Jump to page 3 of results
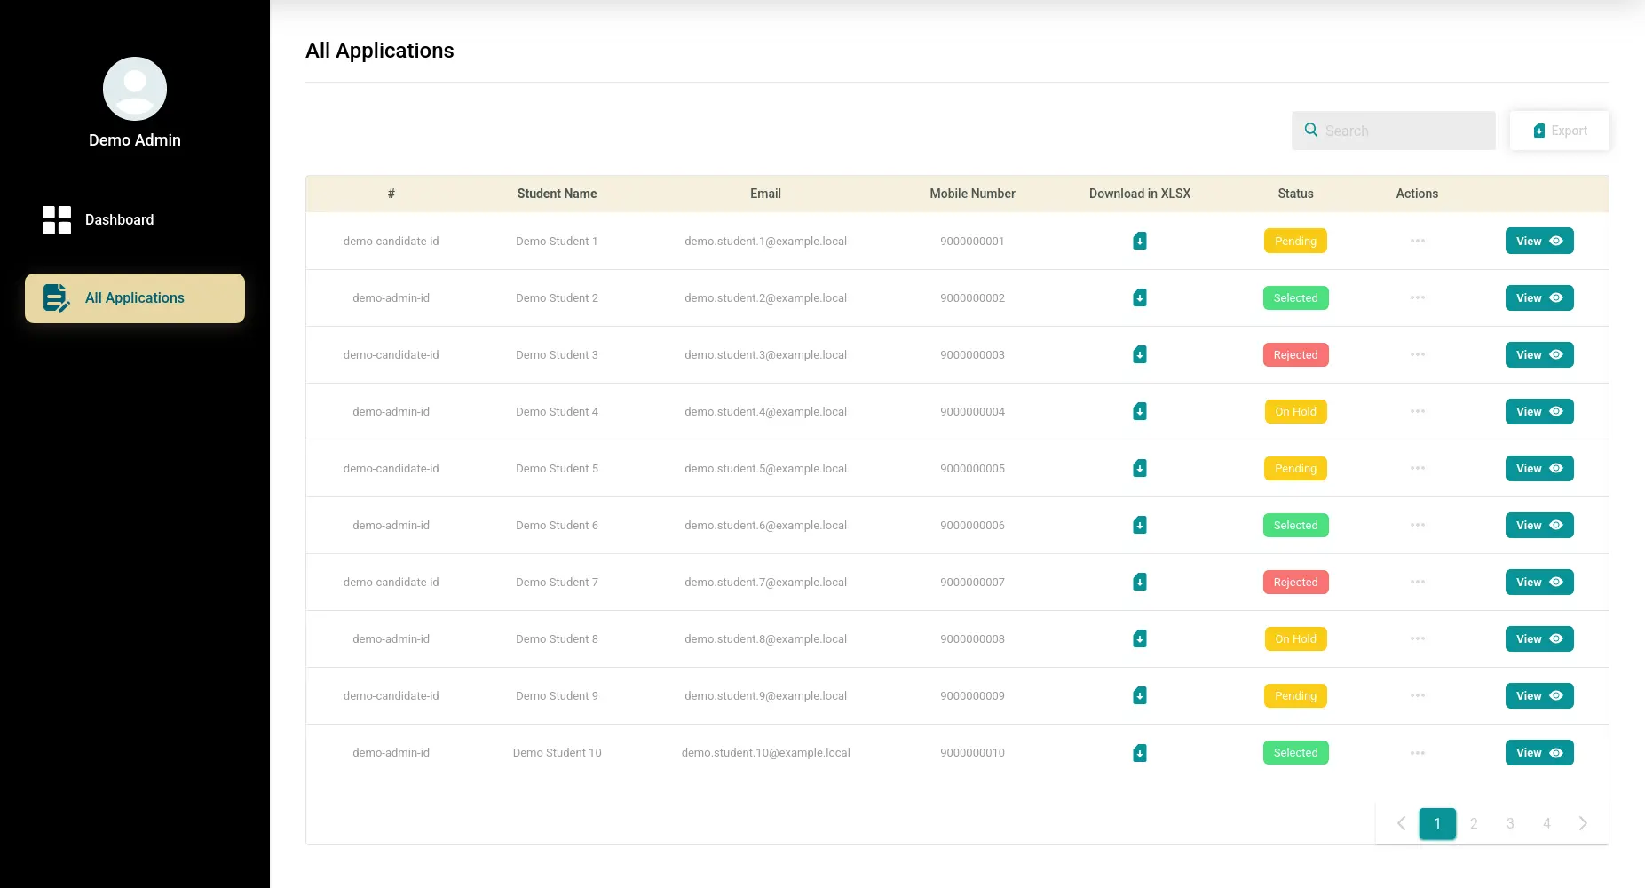Image resolution: width=1645 pixels, height=888 pixels. click(x=1510, y=823)
